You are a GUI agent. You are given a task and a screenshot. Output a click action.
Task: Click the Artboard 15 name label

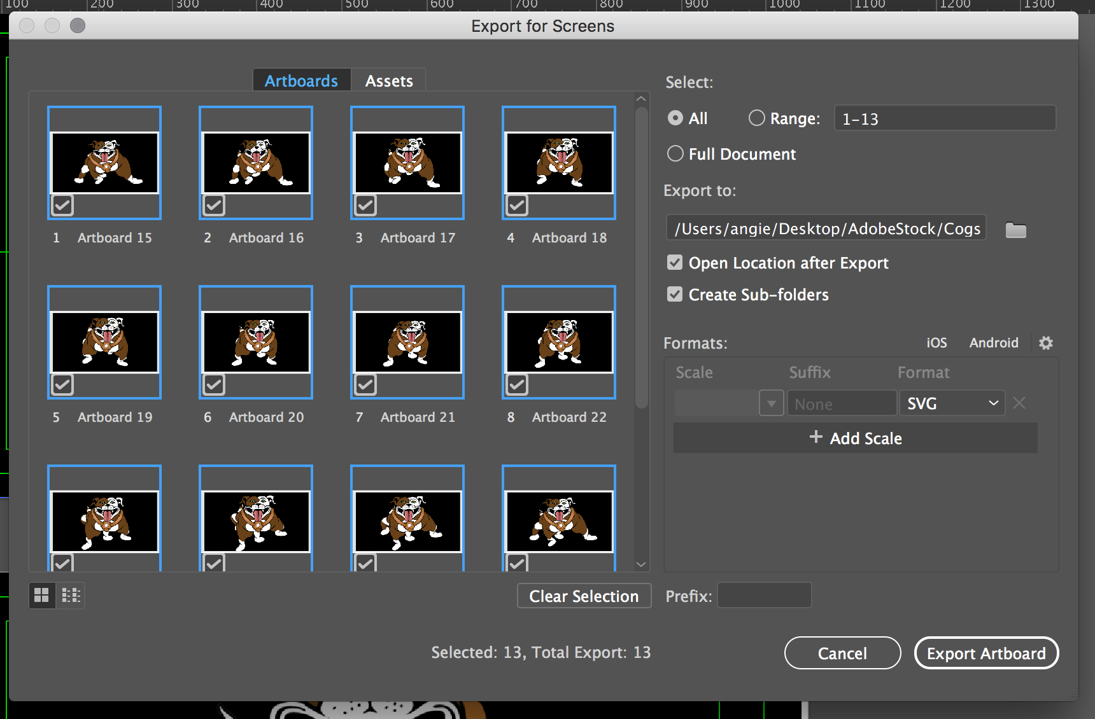coord(115,238)
